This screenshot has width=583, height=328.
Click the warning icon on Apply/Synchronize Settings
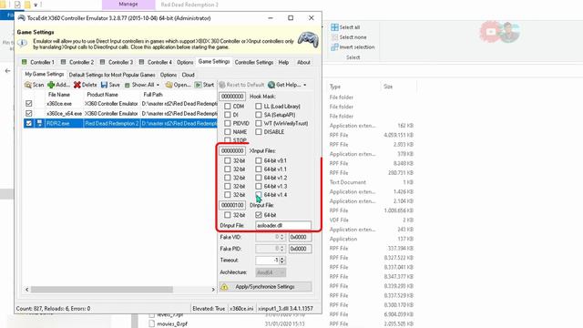click(x=224, y=287)
